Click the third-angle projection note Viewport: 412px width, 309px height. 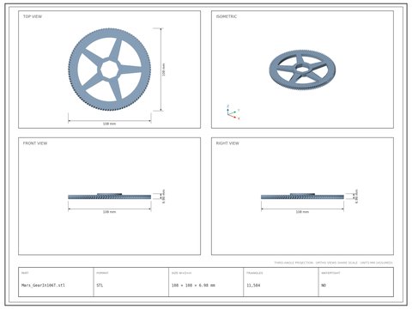(333, 263)
